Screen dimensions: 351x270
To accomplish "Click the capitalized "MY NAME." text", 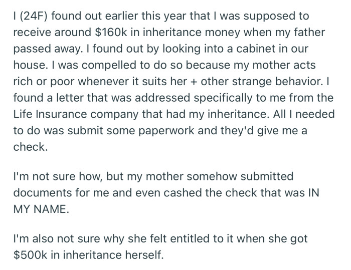I will 41,209.
